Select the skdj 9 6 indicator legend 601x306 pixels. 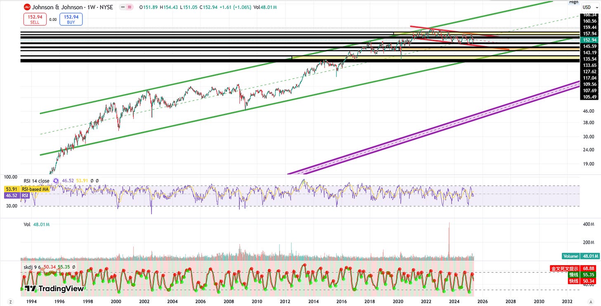pos(33,267)
